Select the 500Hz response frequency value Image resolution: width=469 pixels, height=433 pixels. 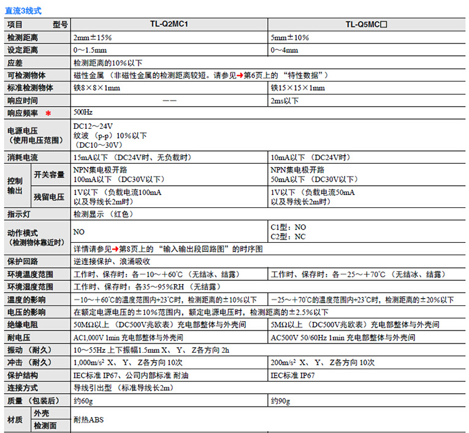point(83,113)
